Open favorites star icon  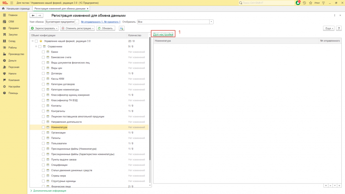310,3
